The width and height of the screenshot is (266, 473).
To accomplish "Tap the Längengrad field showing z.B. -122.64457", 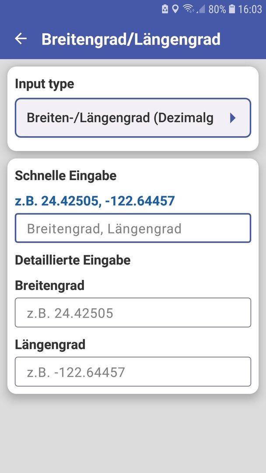I will [133, 372].
